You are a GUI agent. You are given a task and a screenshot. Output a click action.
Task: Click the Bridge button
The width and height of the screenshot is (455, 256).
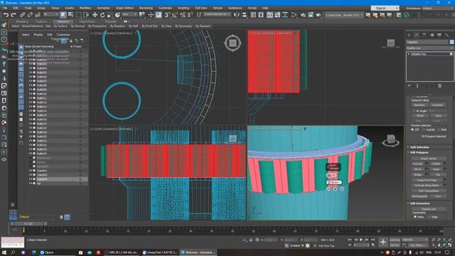coord(417,175)
